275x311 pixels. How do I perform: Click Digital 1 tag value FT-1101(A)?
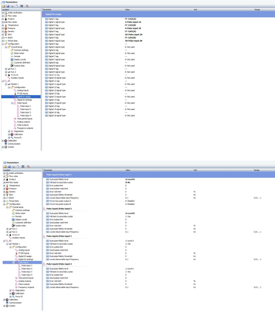click(130, 19)
